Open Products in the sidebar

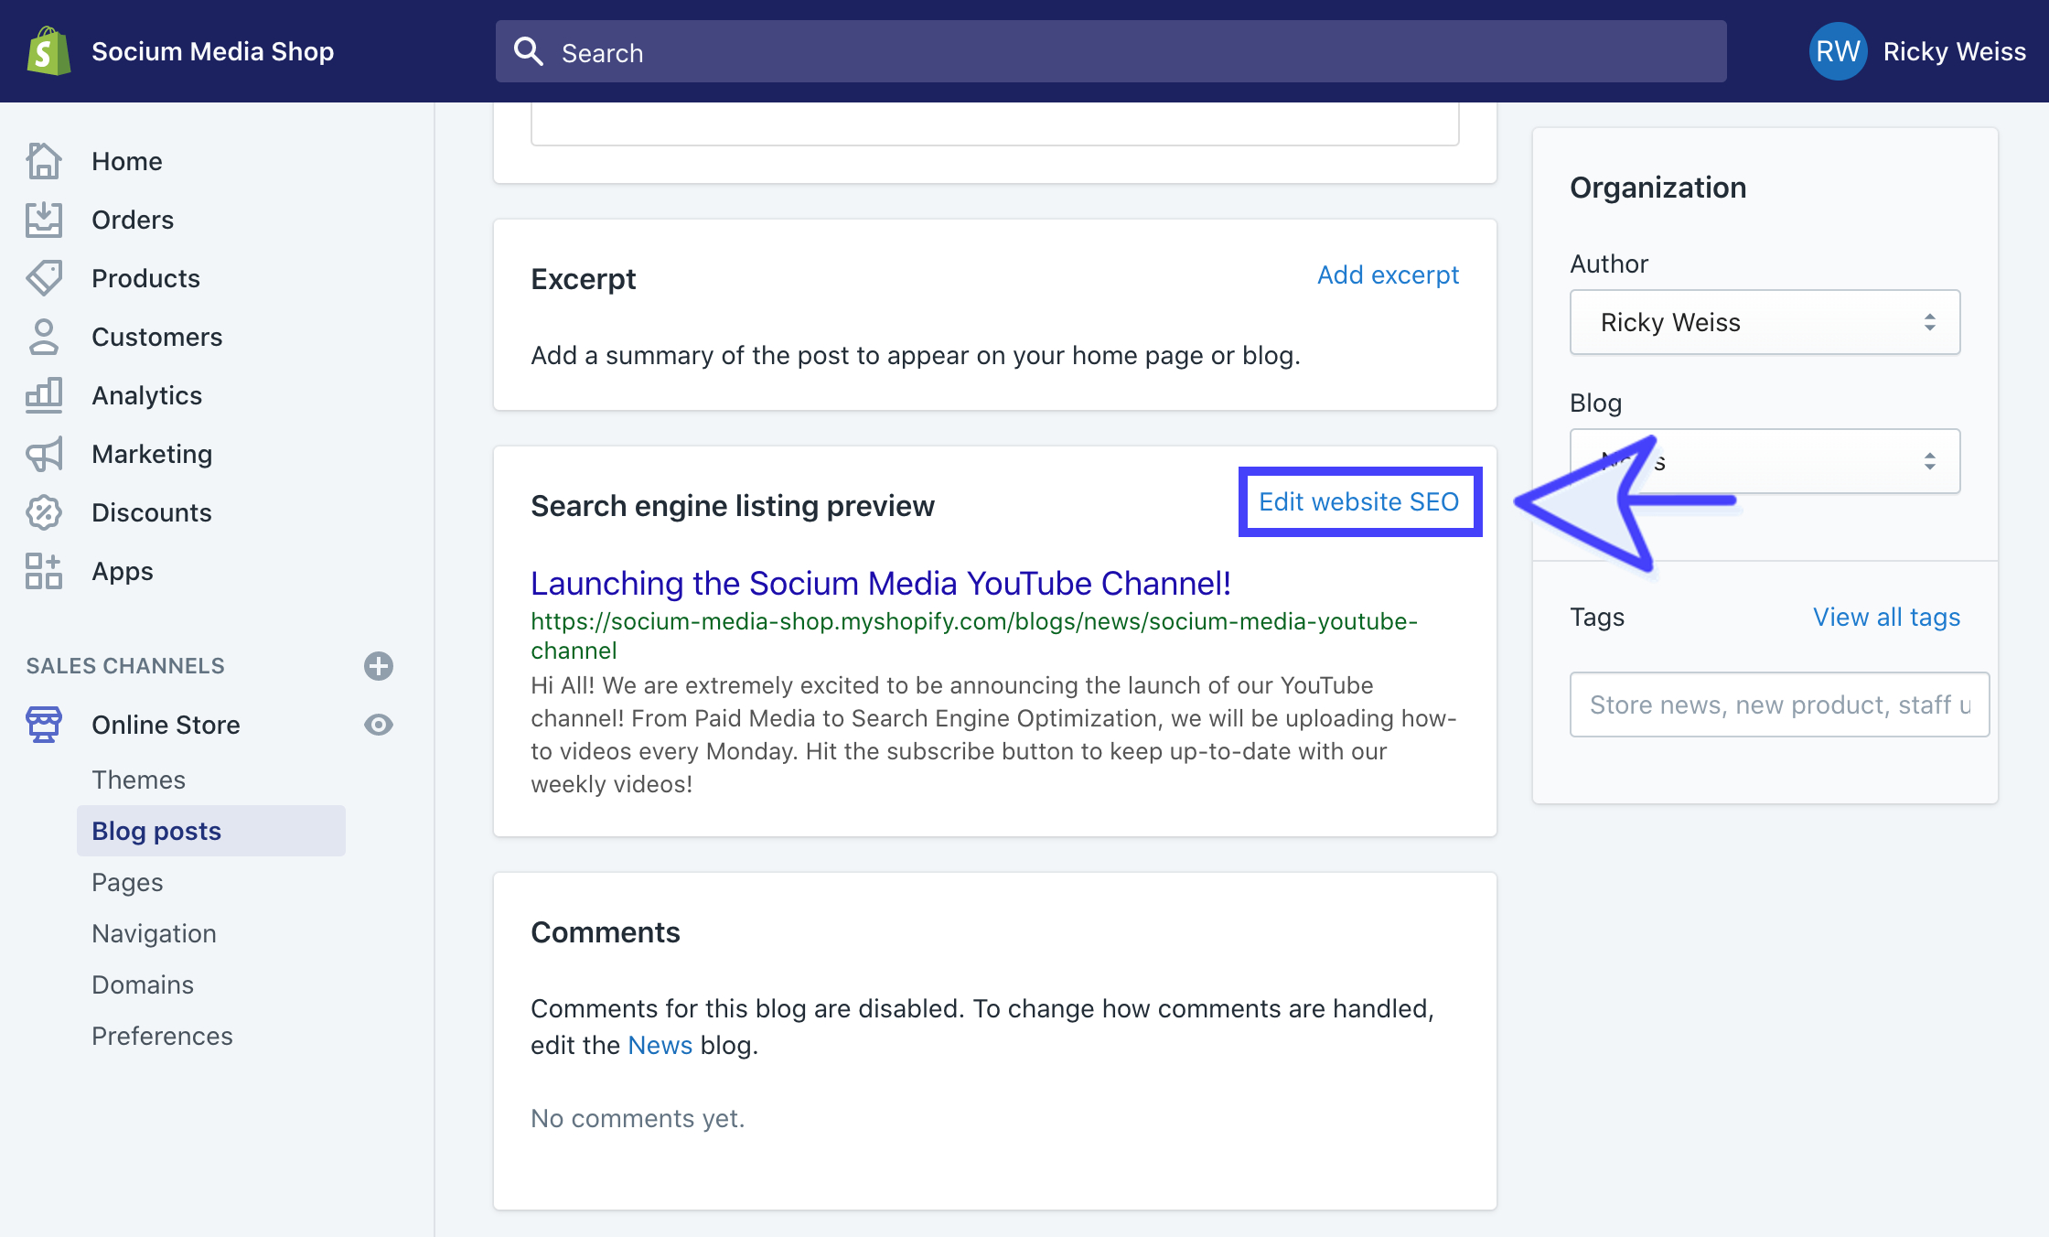[145, 278]
